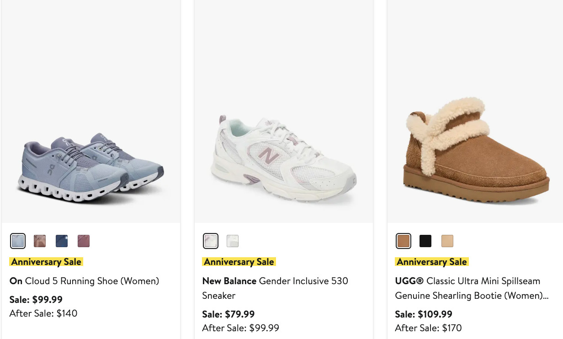The width and height of the screenshot is (563, 339).
Task: Pick the navy blue On Cloud 5 swatch
Action: (x=62, y=241)
